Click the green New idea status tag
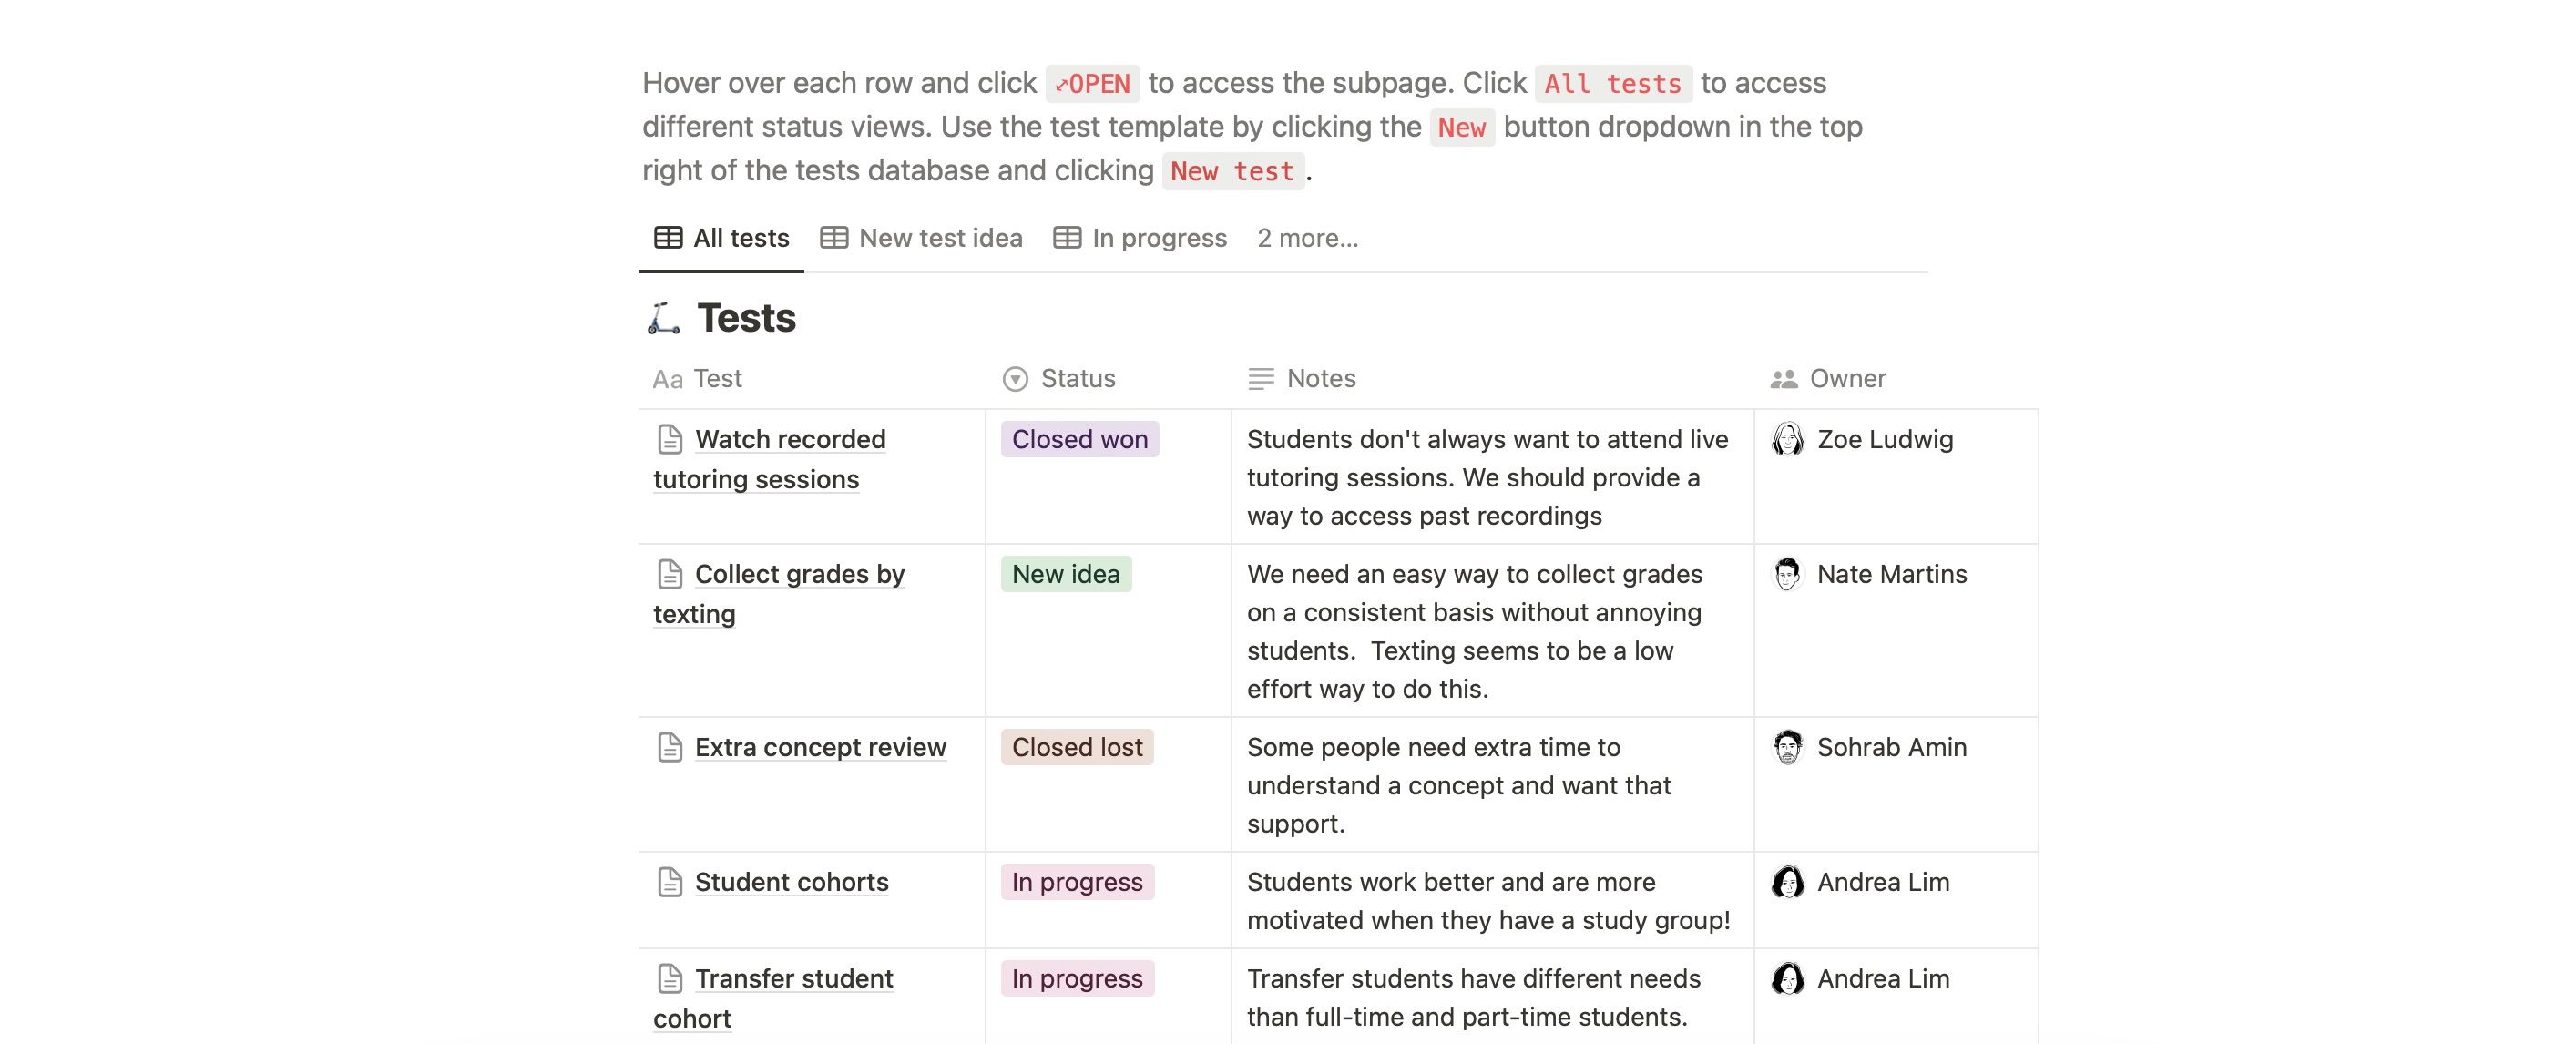 click(1065, 574)
